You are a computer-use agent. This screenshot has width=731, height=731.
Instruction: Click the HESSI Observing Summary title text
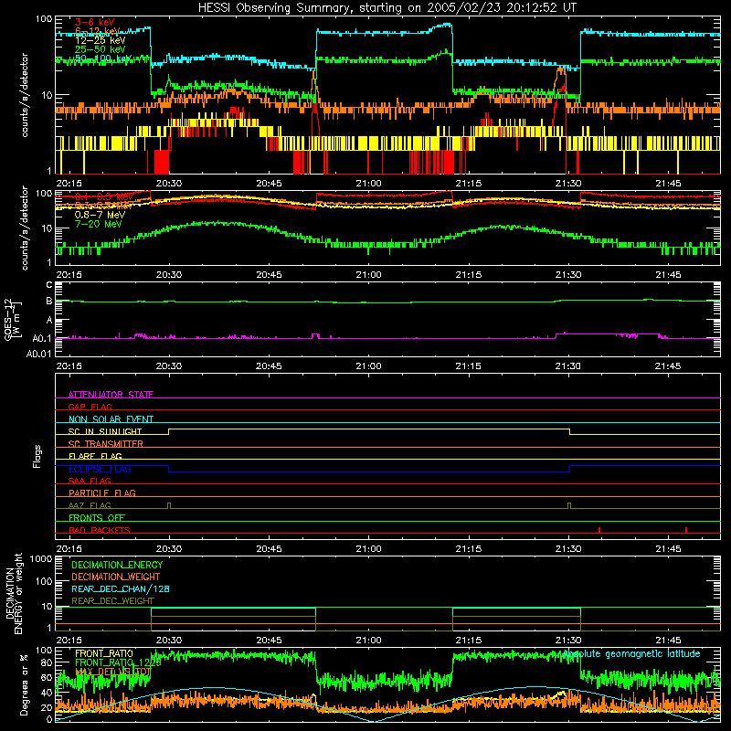coord(387,8)
